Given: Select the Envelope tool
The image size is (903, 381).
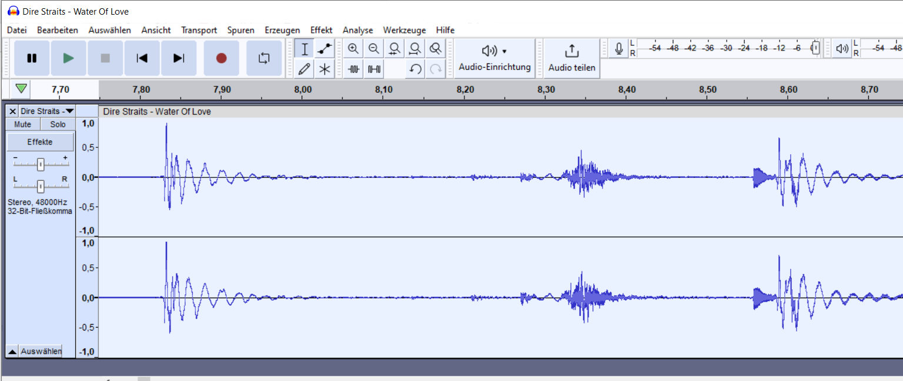Looking at the screenshot, I should click(x=324, y=49).
